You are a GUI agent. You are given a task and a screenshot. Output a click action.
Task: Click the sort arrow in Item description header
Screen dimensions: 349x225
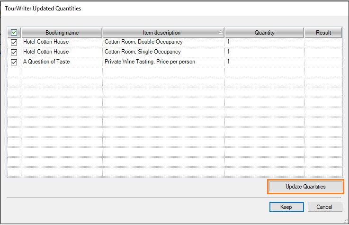click(220, 33)
